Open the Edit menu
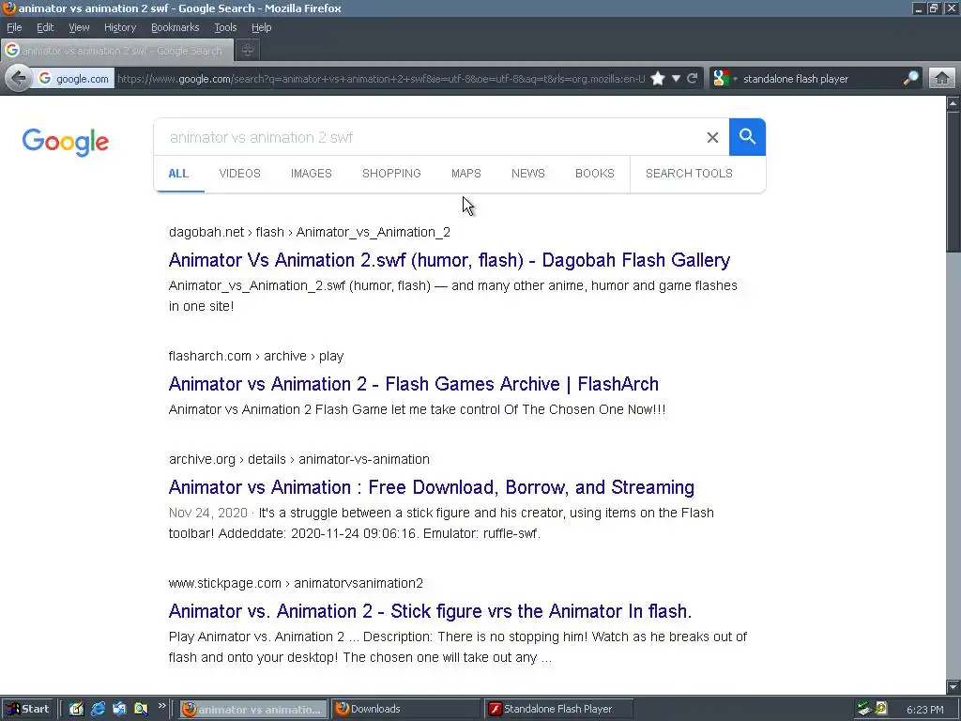961x721 pixels. 45,27
